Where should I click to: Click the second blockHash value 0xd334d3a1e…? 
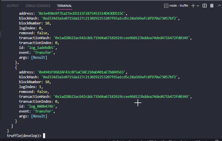click(x=109, y=77)
